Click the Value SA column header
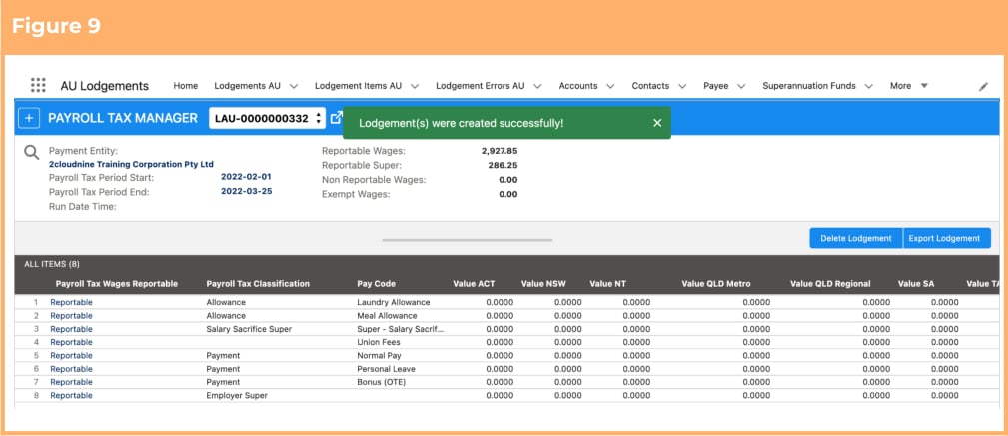Viewport: 1008px width, 436px height. point(916,283)
